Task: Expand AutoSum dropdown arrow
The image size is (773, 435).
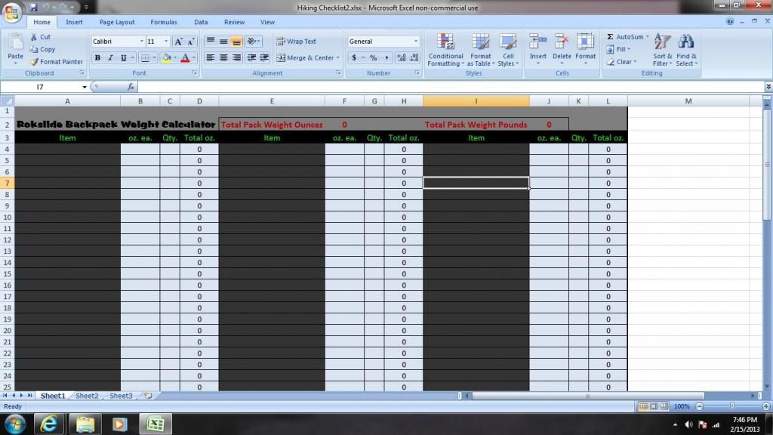Action: [647, 37]
